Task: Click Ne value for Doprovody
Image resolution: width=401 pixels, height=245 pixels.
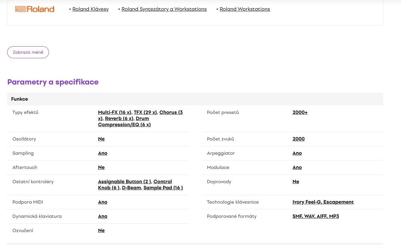Action: tap(296, 182)
